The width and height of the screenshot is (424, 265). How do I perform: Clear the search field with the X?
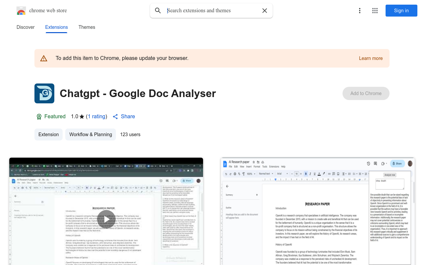pyautogui.click(x=265, y=11)
